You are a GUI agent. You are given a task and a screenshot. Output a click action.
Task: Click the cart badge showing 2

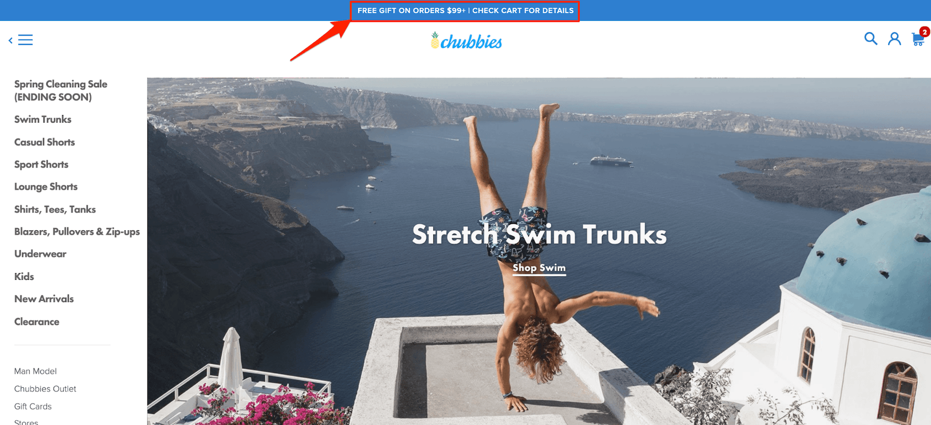tap(924, 32)
